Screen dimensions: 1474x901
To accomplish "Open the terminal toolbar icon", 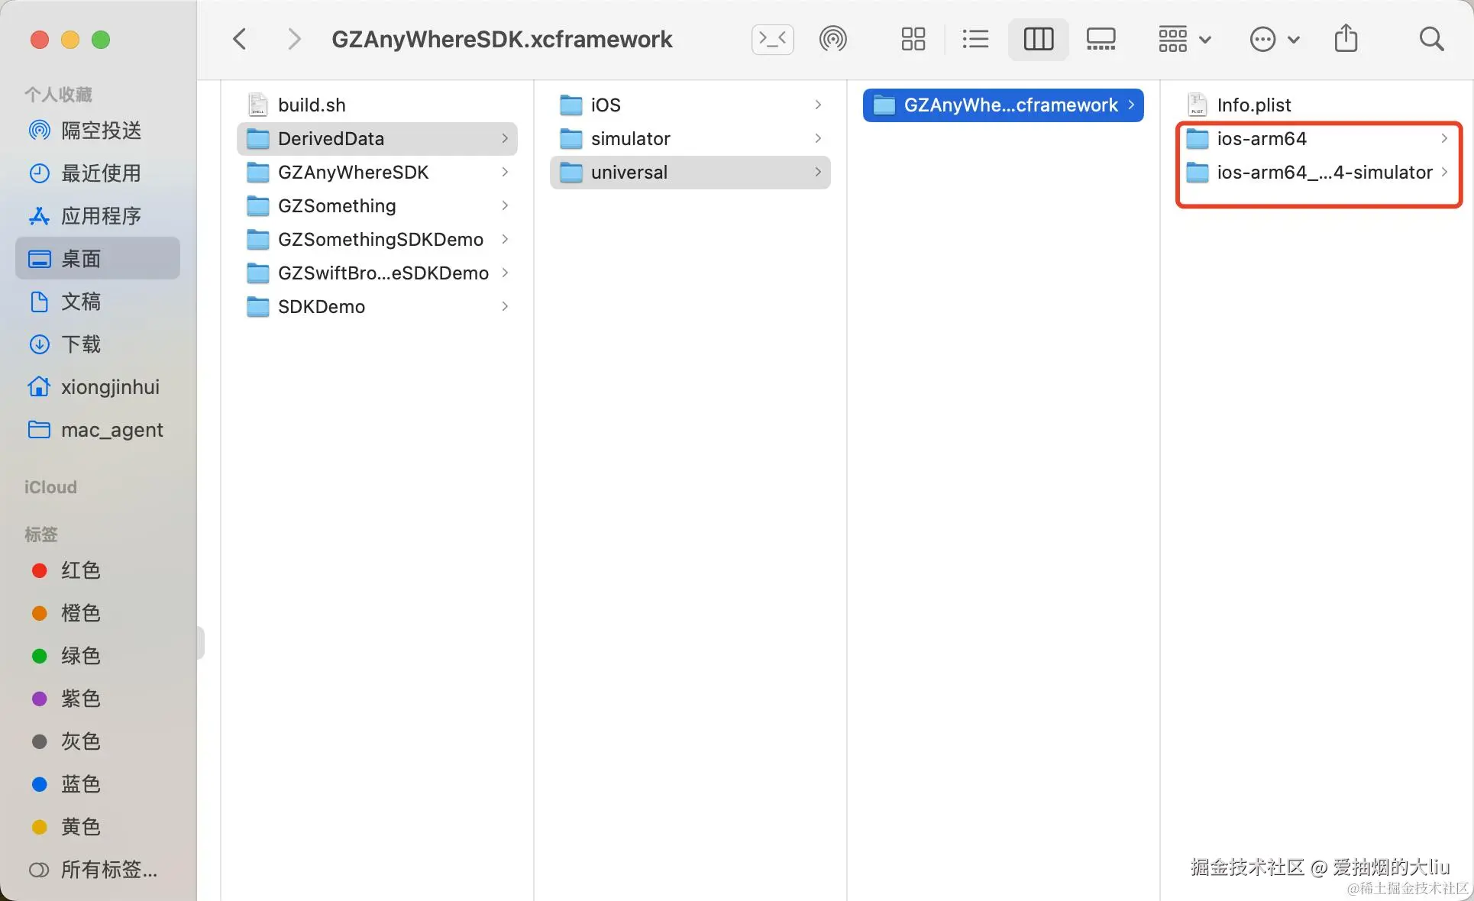I will (772, 39).
